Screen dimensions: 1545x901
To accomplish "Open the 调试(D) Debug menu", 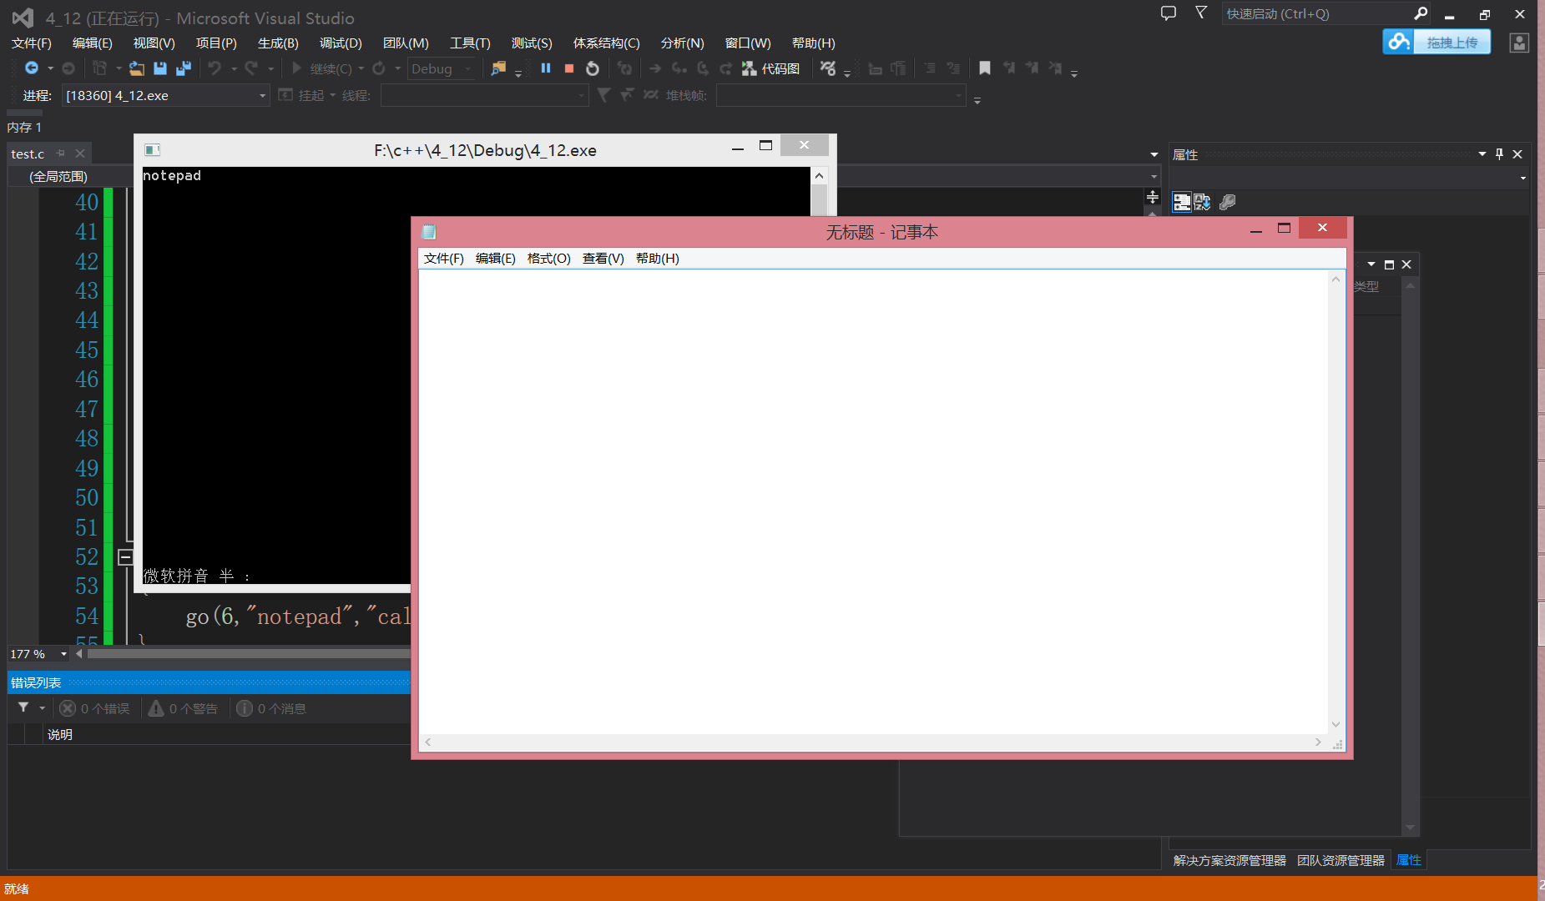I will point(341,43).
